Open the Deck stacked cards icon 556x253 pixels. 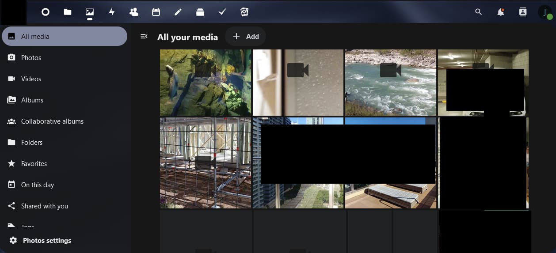coord(200,12)
